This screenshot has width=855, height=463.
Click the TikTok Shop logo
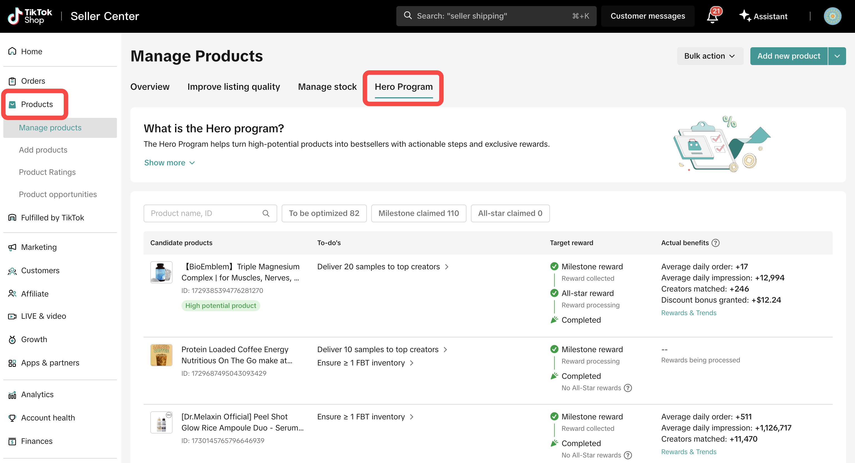(30, 16)
